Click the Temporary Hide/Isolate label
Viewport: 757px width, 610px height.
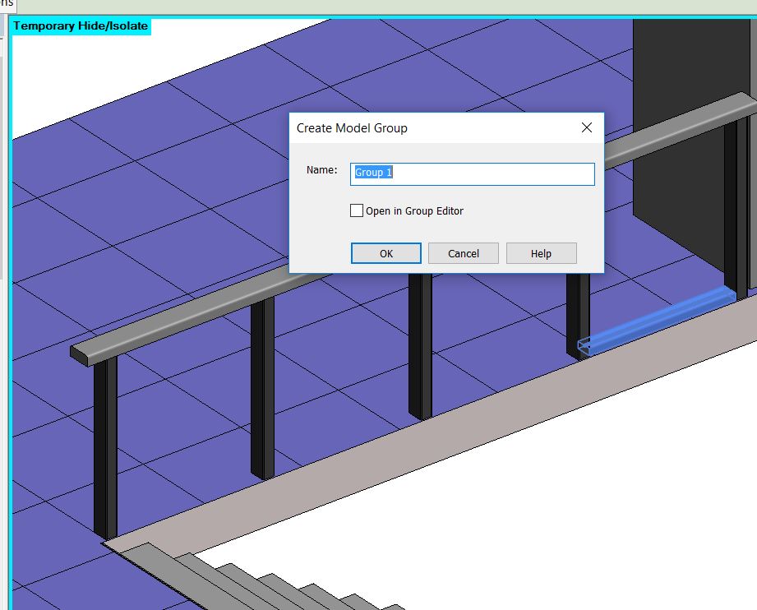[81, 26]
